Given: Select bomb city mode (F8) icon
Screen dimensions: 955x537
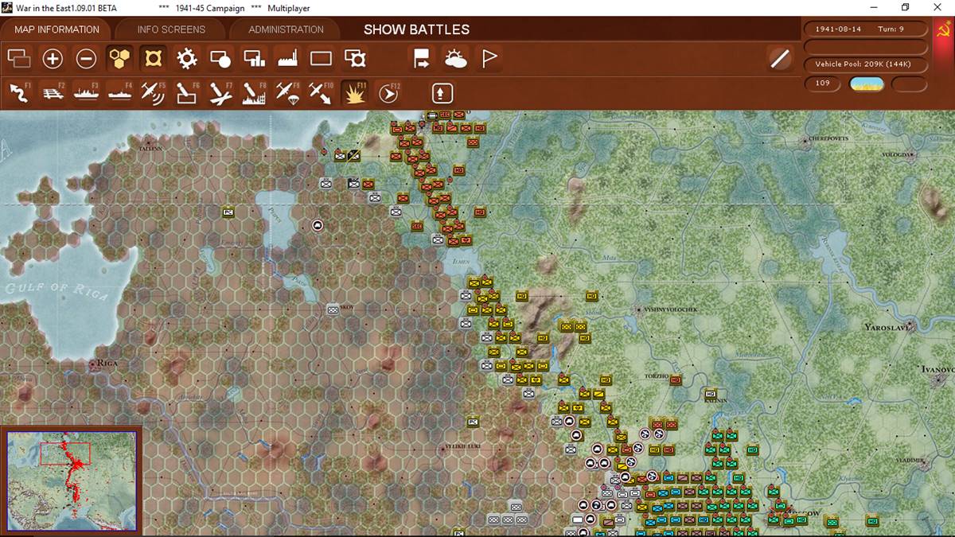Looking at the screenshot, I should [253, 92].
